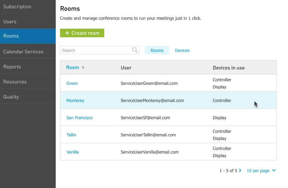Open Users in sidebar

(x=28, y=21)
